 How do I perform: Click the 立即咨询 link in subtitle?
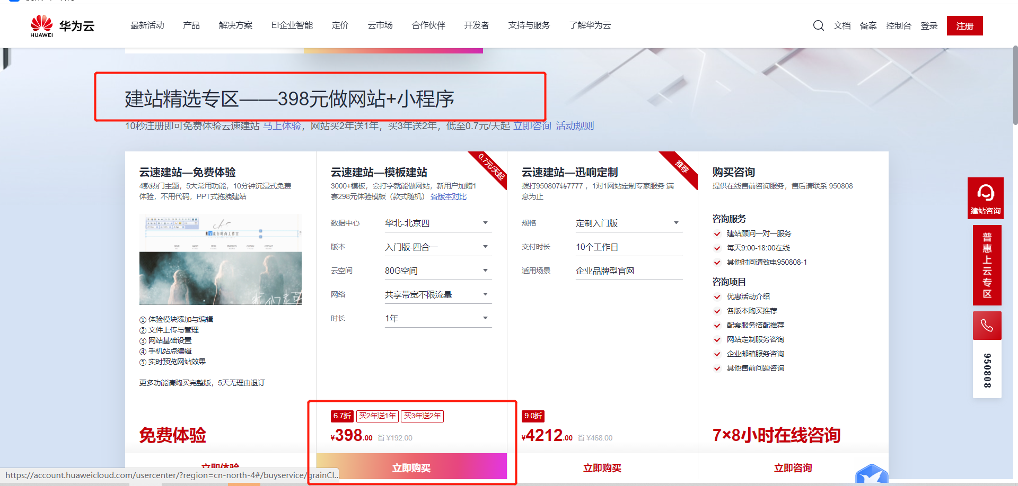click(x=532, y=126)
